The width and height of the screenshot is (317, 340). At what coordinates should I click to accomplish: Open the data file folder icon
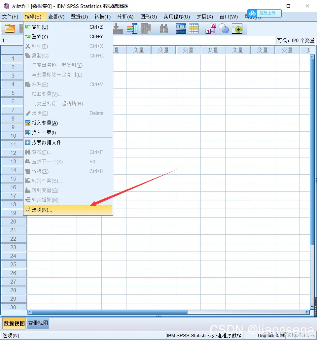coord(10,29)
